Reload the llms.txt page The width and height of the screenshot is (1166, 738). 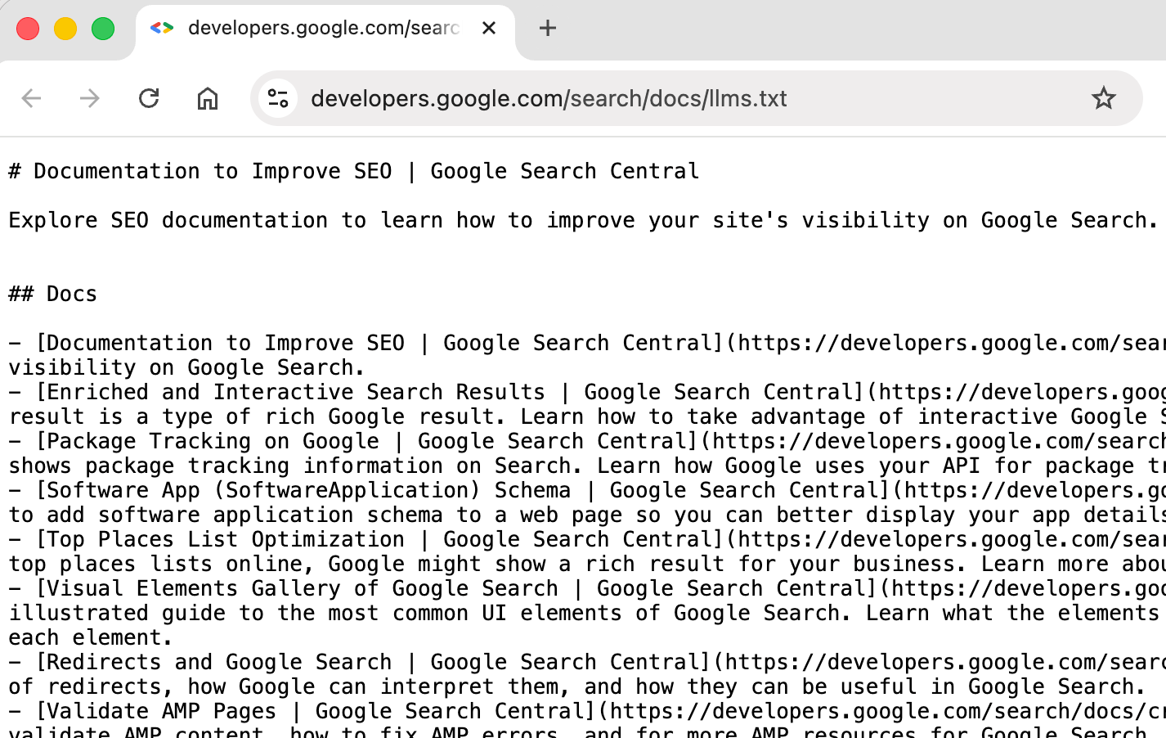tap(149, 98)
